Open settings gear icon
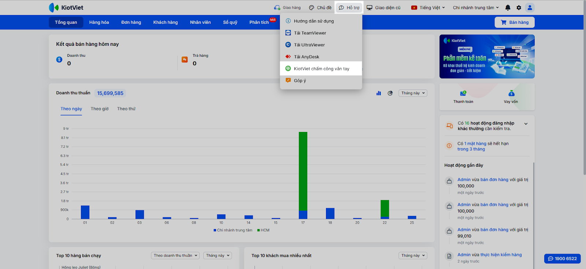 (x=519, y=7)
